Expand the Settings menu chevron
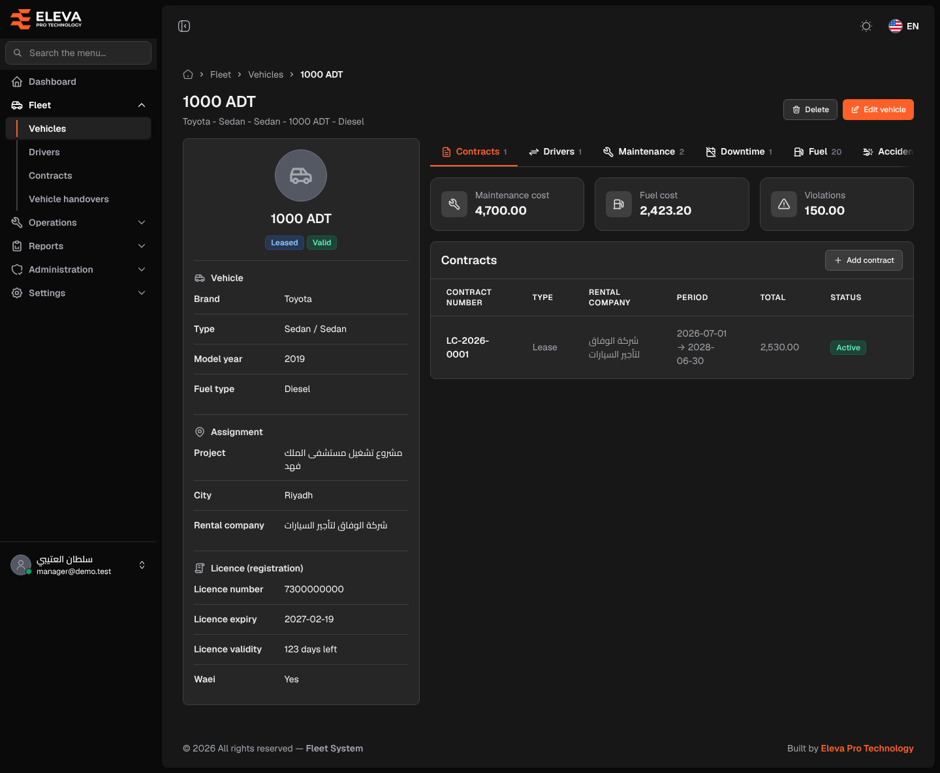940x773 pixels. click(142, 293)
